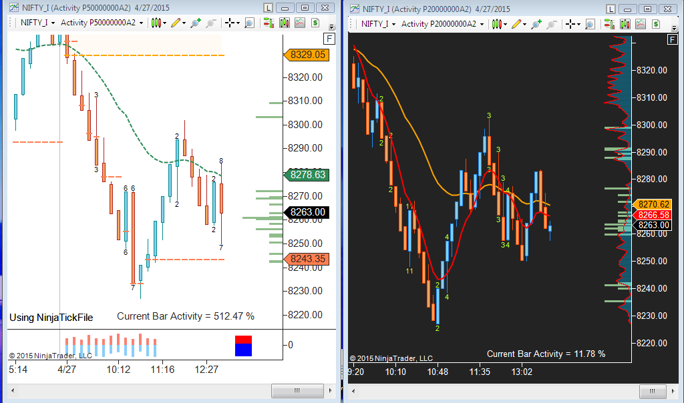The width and height of the screenshot is (684, 403).
Task: Click right scroll arrow of left chart scrollbar
Action: click(x=330, y=390)
